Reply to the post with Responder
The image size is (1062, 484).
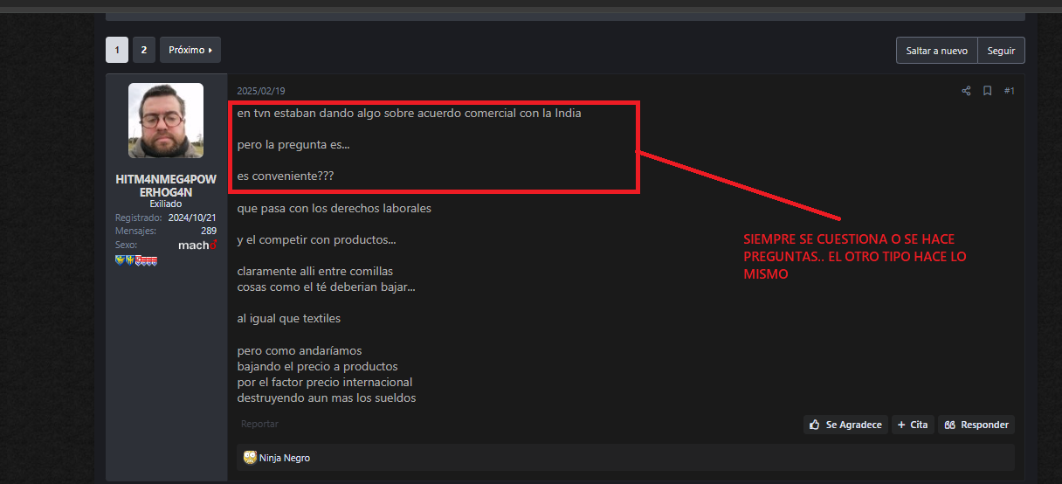tap(976, 425)
